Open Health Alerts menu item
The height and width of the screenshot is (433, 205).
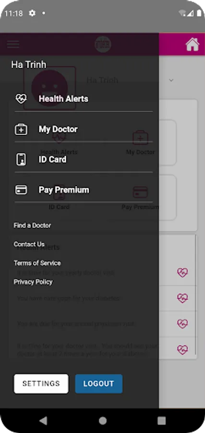click(x=84, y=99)
